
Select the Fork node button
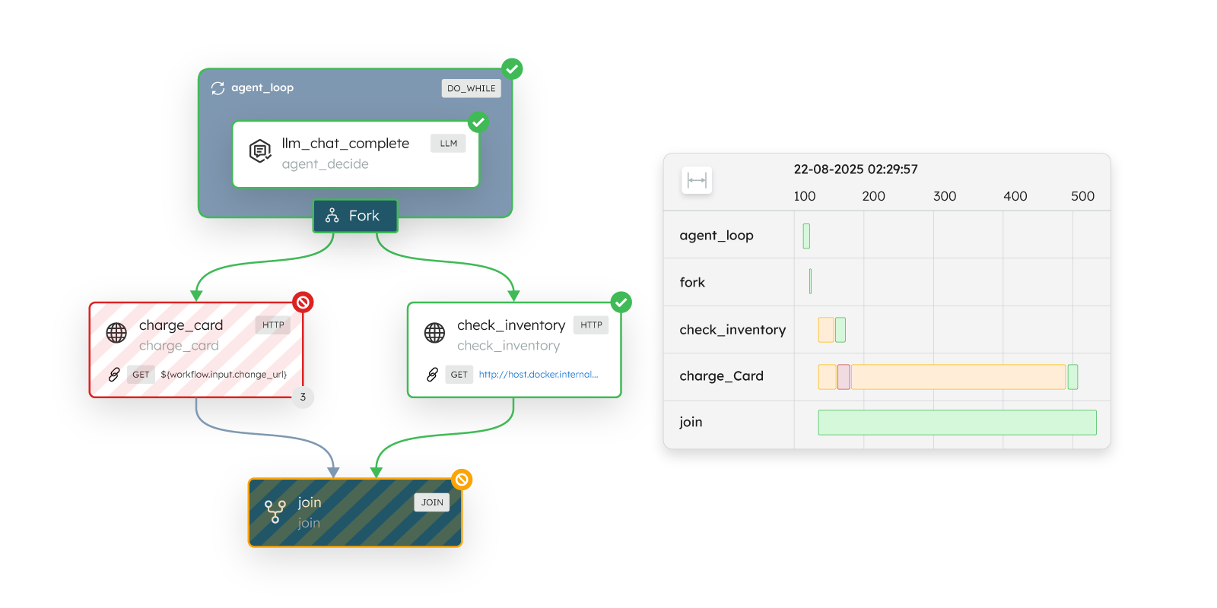[x=355, y=216]
